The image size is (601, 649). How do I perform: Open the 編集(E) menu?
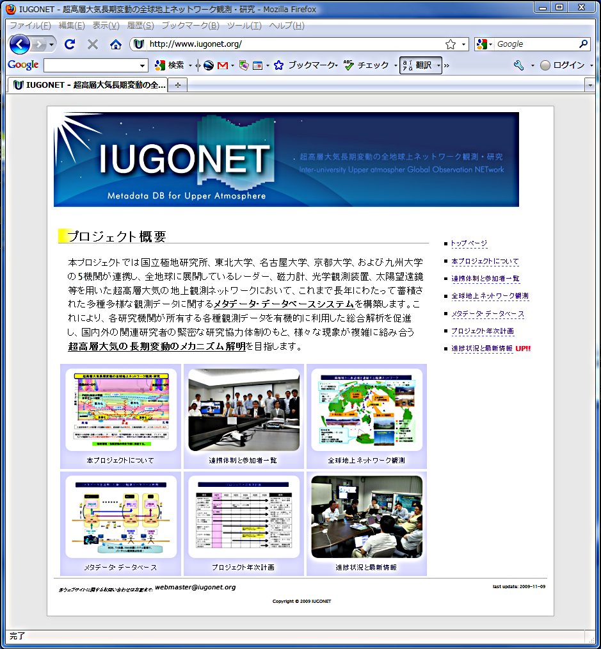click(72, 26)
